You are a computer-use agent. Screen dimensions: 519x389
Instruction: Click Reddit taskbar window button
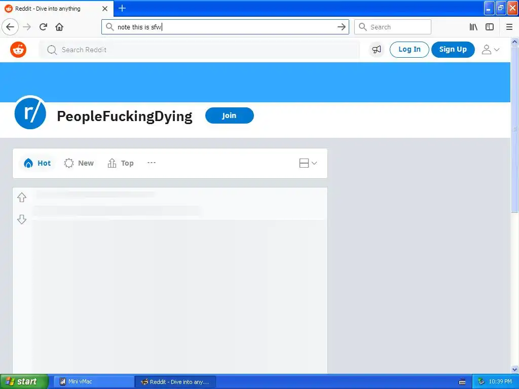(175, 382)
